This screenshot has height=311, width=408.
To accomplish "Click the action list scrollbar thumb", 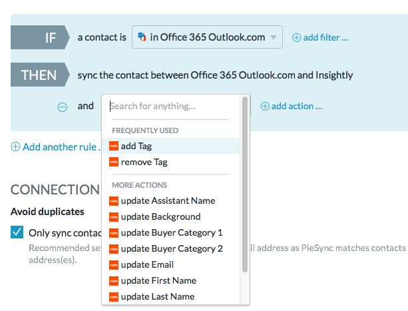I will [244, 184].
